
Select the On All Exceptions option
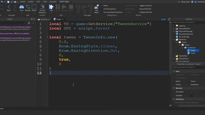point(110,9)
